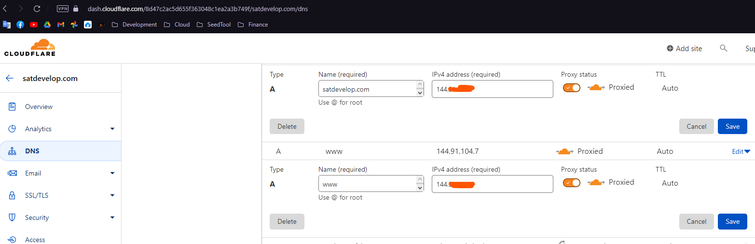Click the IPv4 address field for www

pyautogui.click(x=492, y=184)
